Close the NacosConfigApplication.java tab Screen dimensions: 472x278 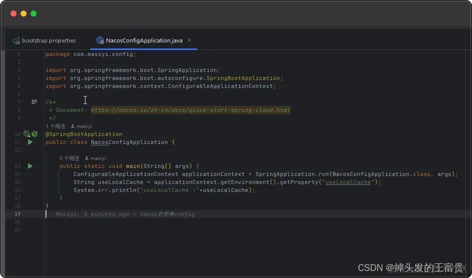pos(189,40)
